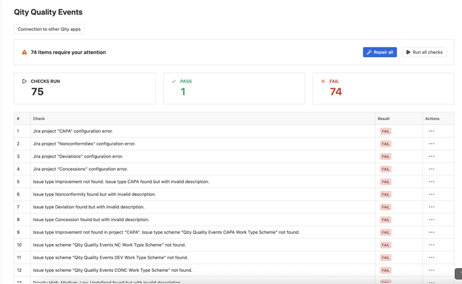Viewport: 462px width, 284px height.
Task: Open actions menu for Nonconformity invalid description row
Action: [431, 194]
